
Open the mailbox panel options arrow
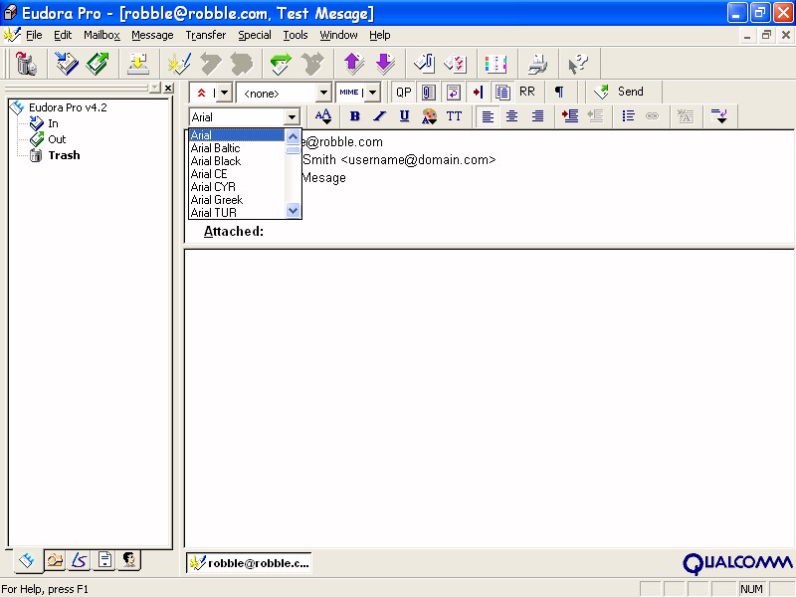[x=155, y=88]
